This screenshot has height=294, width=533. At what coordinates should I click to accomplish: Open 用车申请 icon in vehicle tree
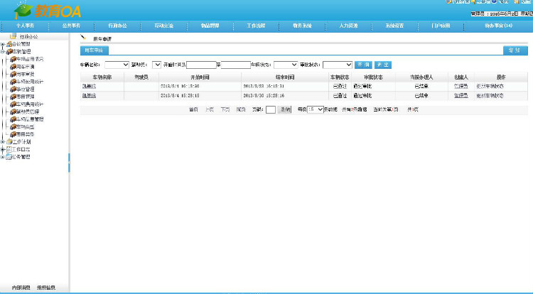click(x=13, y=66)
